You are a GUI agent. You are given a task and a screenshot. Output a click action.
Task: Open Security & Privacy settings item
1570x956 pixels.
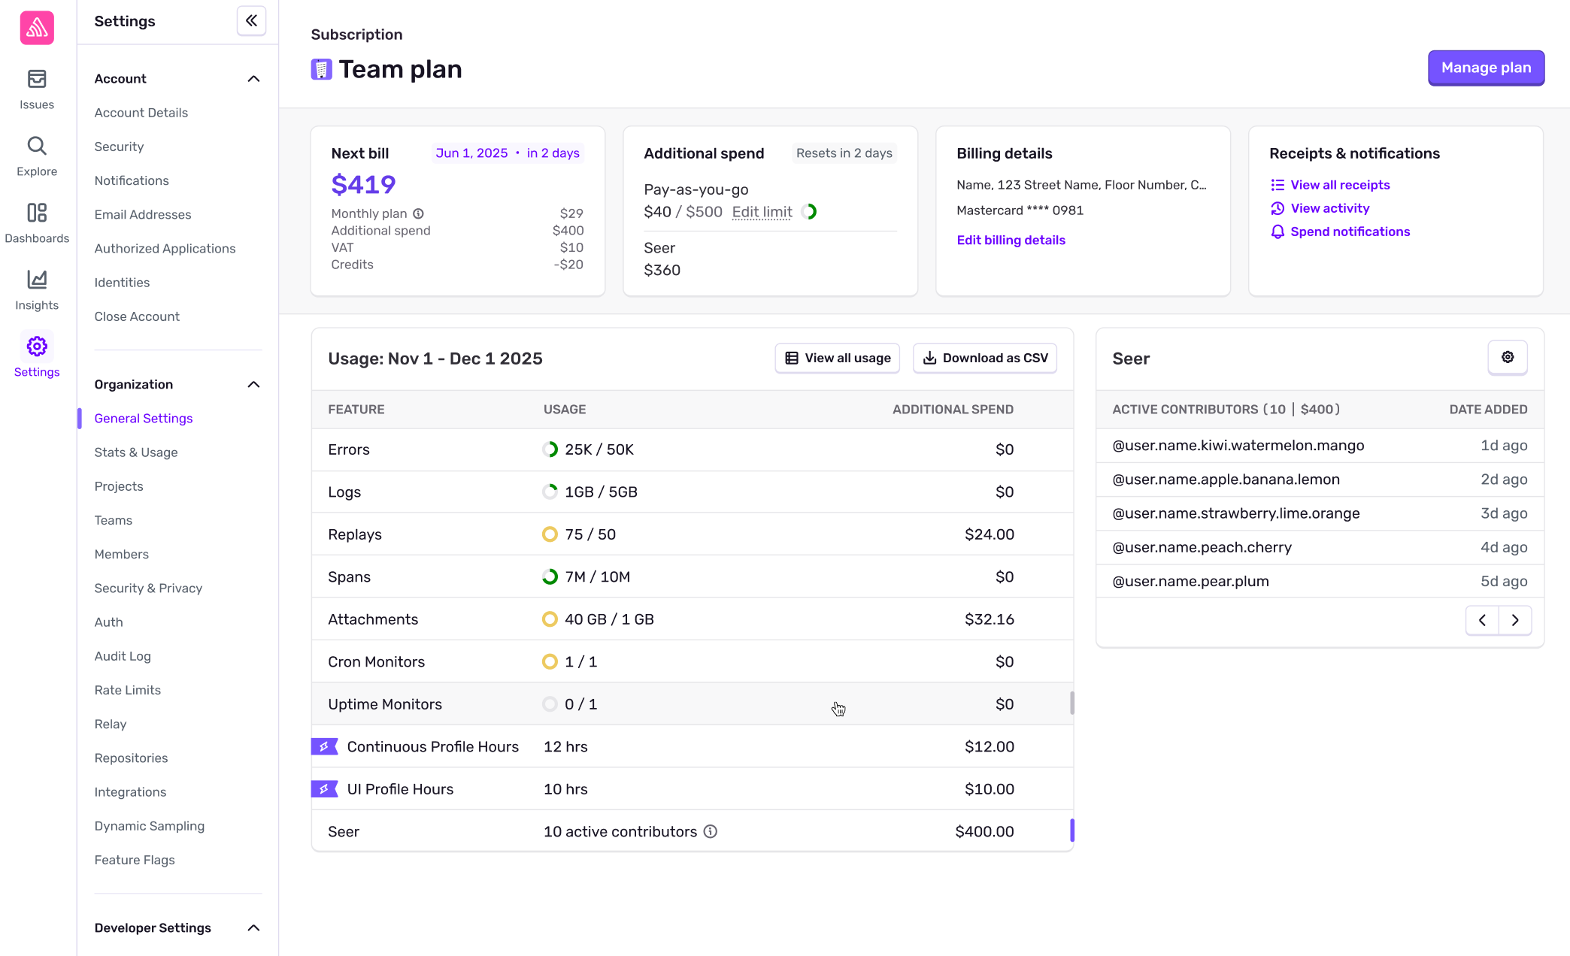pos(148,588)
